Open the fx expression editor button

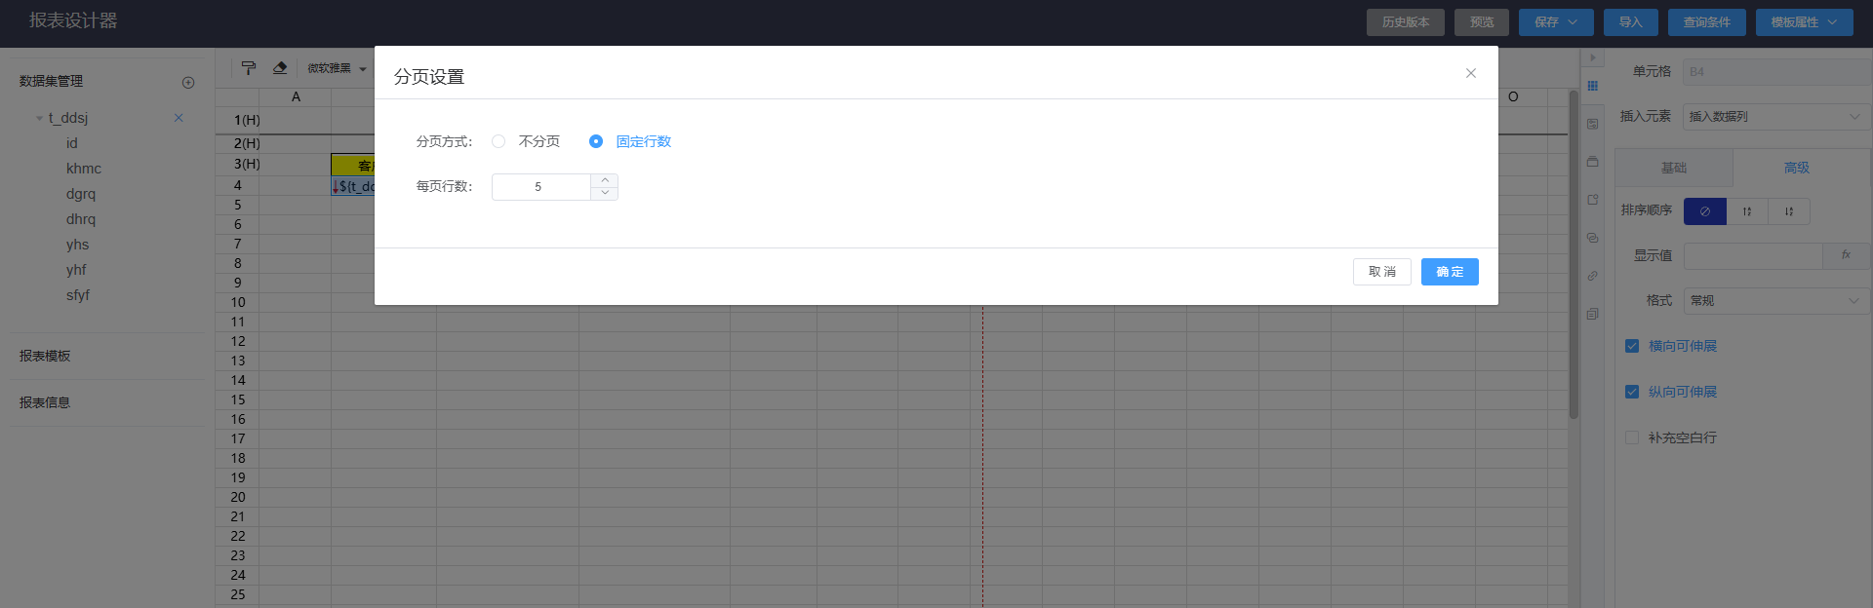coord(1846,255)
